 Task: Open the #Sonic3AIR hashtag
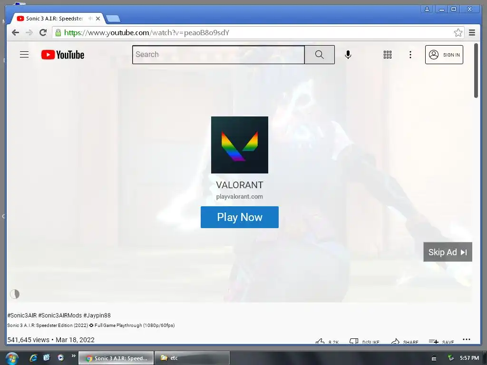tap(22, 316)
